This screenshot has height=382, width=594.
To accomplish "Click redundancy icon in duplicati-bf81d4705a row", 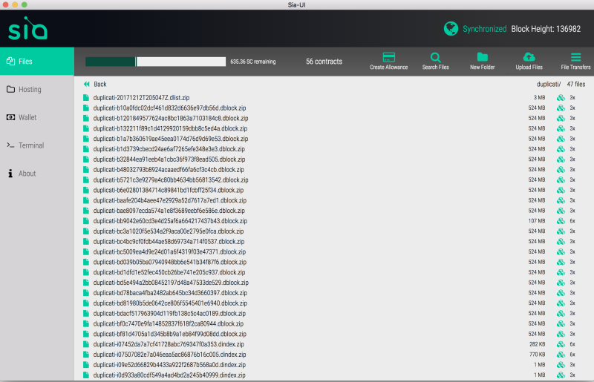I will tap(561, 334).
